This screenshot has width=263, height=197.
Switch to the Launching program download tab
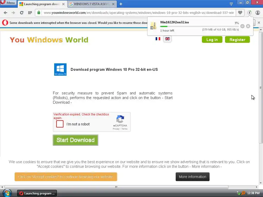point(42,4)
